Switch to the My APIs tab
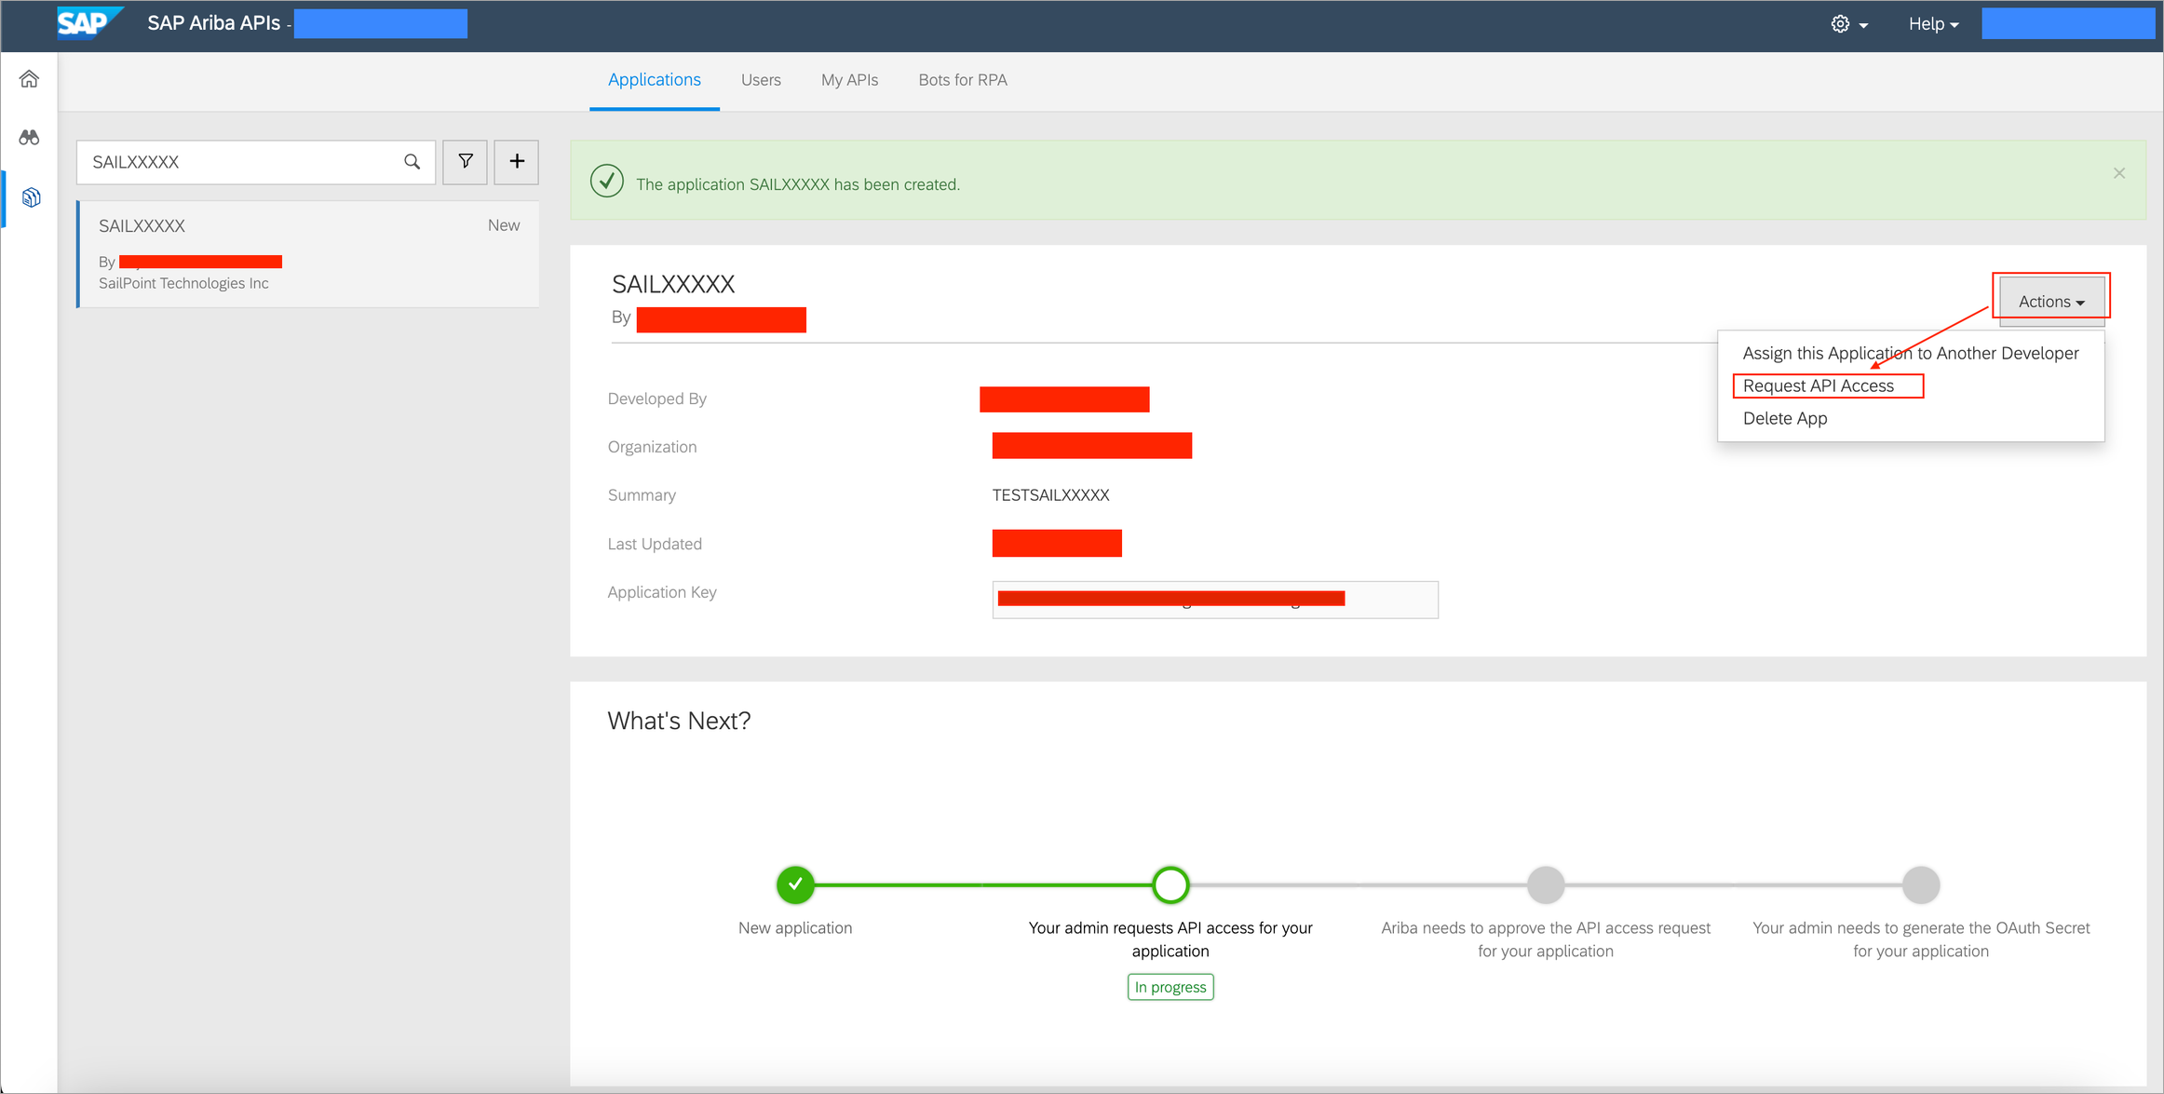 click(x=849, y=80)
